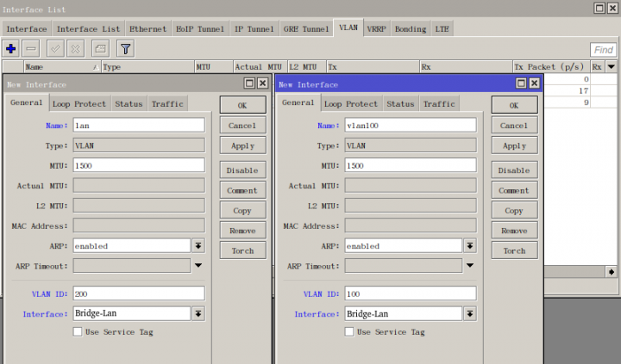Image resolution: width=621 pixels, height=364 pixels.
Task: Open Loop Protect tab in vlan100 dialog
Action: pyautogui.click(x=350, y=104)
